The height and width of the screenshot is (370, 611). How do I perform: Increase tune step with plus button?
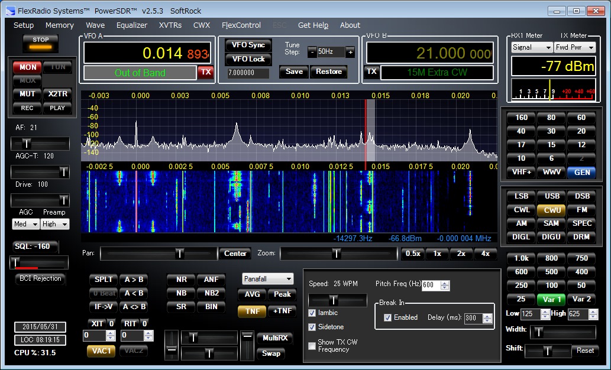point(350,52)
